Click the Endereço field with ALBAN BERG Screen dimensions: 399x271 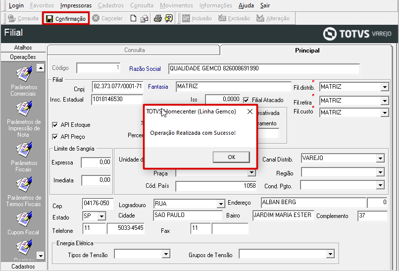[x=313, y=203]
